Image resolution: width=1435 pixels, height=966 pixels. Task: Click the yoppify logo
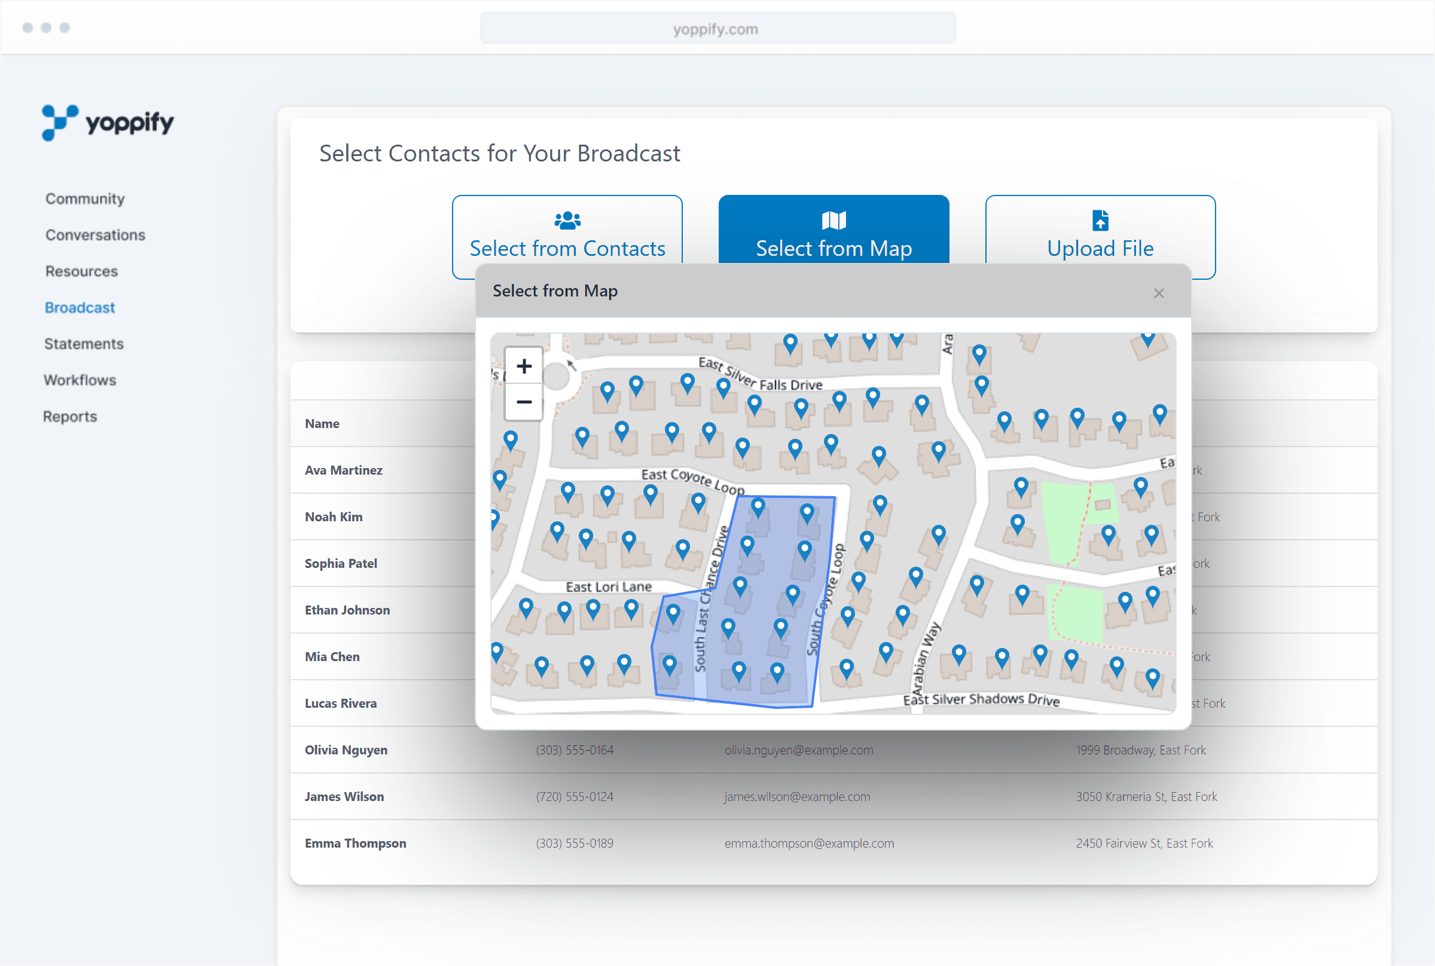(108, 122)
